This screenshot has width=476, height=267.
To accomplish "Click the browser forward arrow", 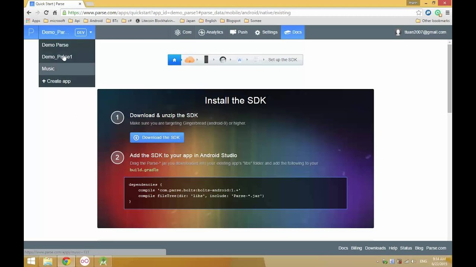I will pos(38,13).
